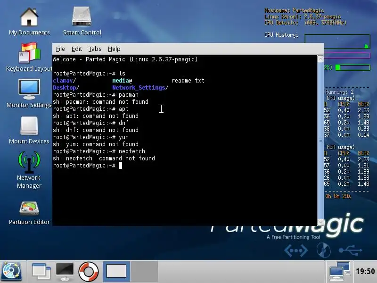
Task: Click the Welcome - Parted Magic banner line
Action: [125, 59]
